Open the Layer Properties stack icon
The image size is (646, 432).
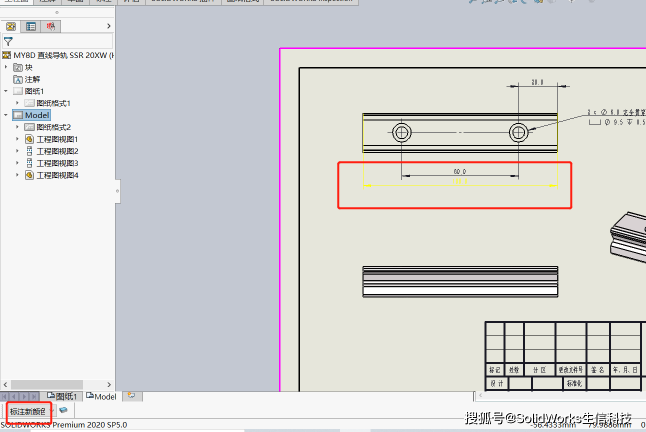tap(63, 411)
